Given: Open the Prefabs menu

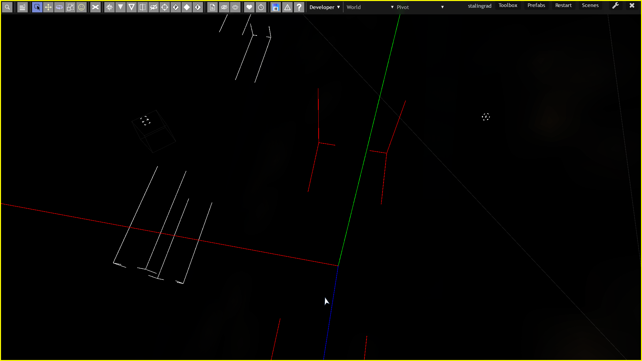Looking at the screenshot, I should 536,5.
